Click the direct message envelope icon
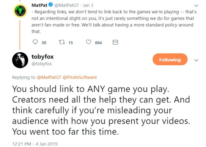 coord(115,42)
